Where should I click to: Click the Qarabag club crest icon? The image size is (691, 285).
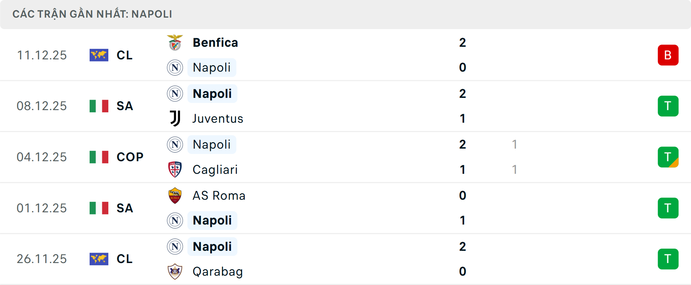[x=175, y=272]
